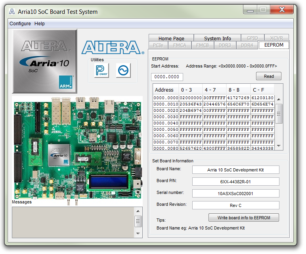This screenshot has width=306, height=254.
Task: Open the Power monitor utility
Action: tap(101, 71)
